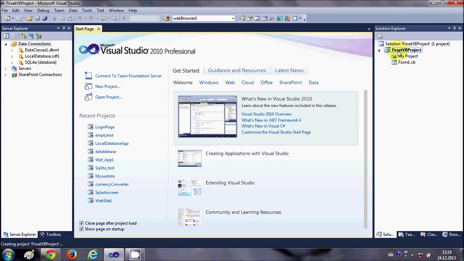The height and width of the screenshot is (261, 464).
Task: Click 'Visual Studio 2010 Overview' link
Action: (266, 114)
